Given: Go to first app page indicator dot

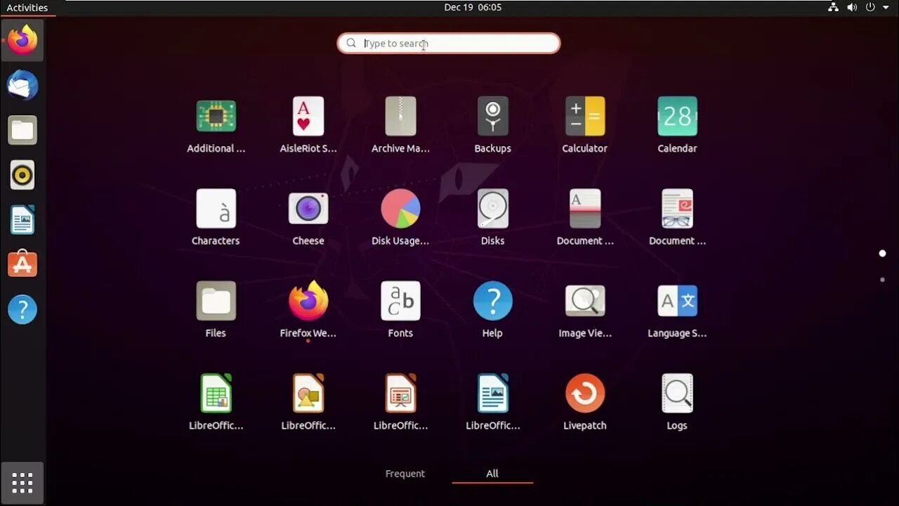Looking at the screenshot, I should tap(883, 253).
